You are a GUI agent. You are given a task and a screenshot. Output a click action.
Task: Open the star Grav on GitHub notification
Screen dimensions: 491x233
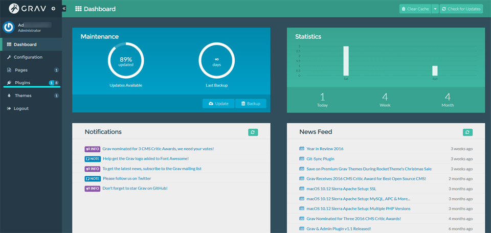pyautogui.click(x=135, y=188)
